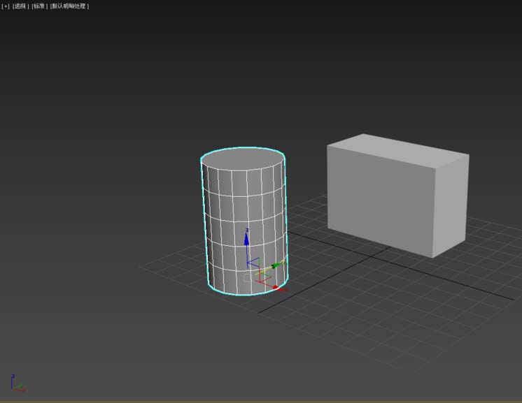This screenshot has height=403, width=522.
Task: Open the [+] viewport general menu
Action: tap(6, 6)
